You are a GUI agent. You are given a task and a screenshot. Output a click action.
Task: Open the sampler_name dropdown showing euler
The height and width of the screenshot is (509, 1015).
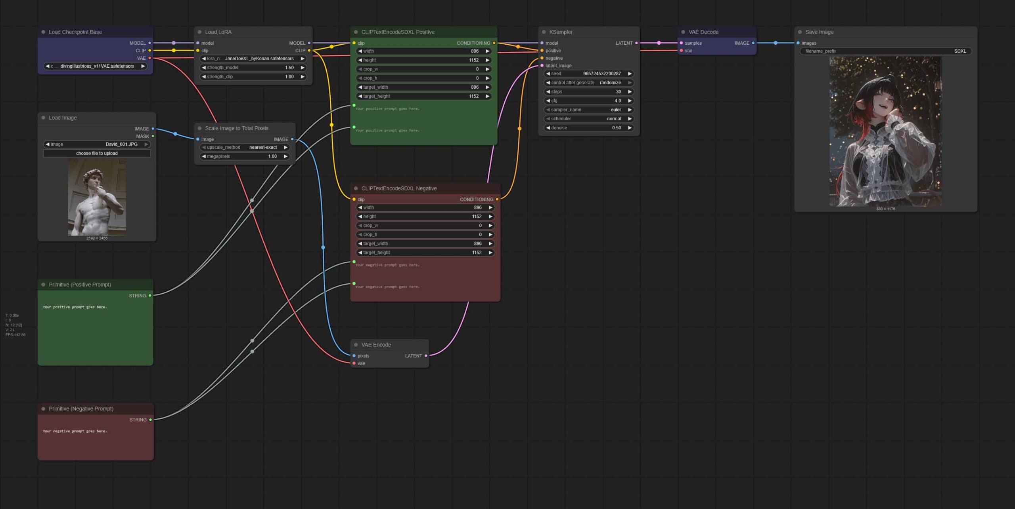point(588,110)
